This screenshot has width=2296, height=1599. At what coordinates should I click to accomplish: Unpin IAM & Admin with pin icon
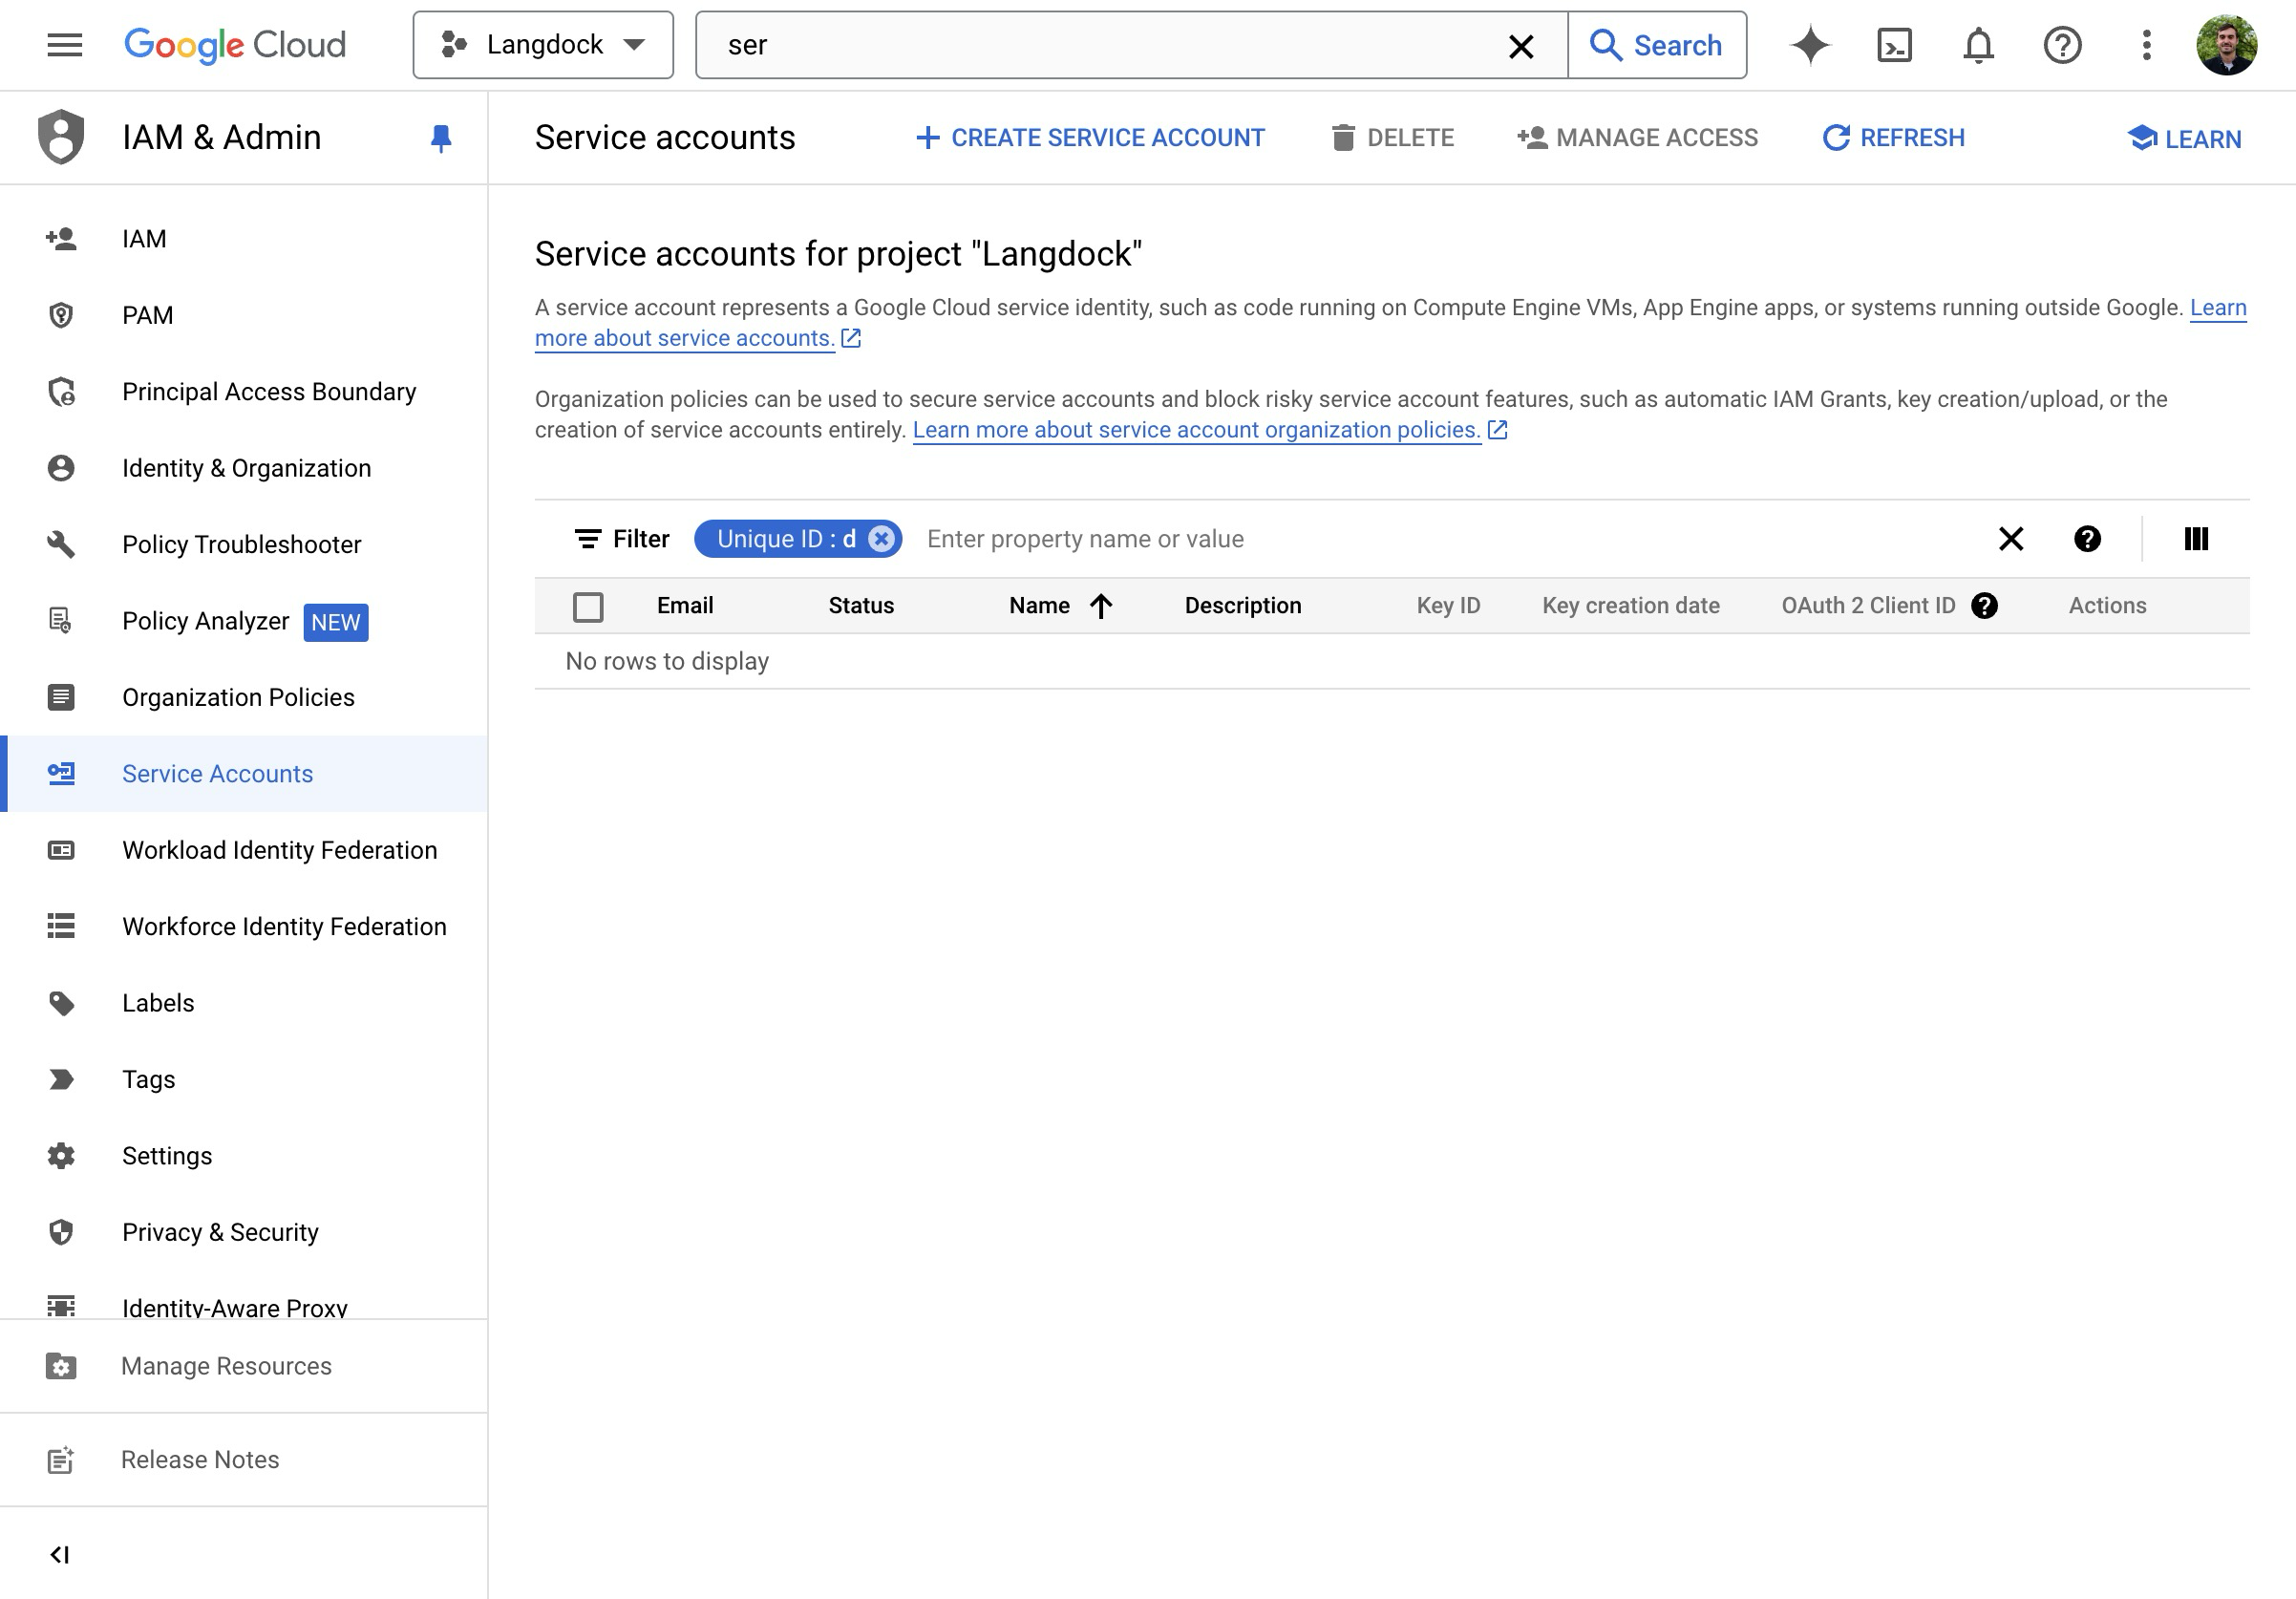440,138
